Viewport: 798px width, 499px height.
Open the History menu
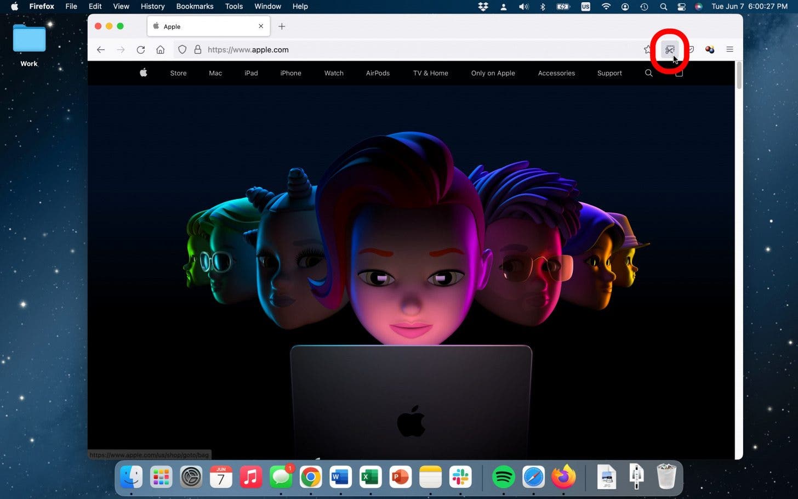(x=152, y=7)
